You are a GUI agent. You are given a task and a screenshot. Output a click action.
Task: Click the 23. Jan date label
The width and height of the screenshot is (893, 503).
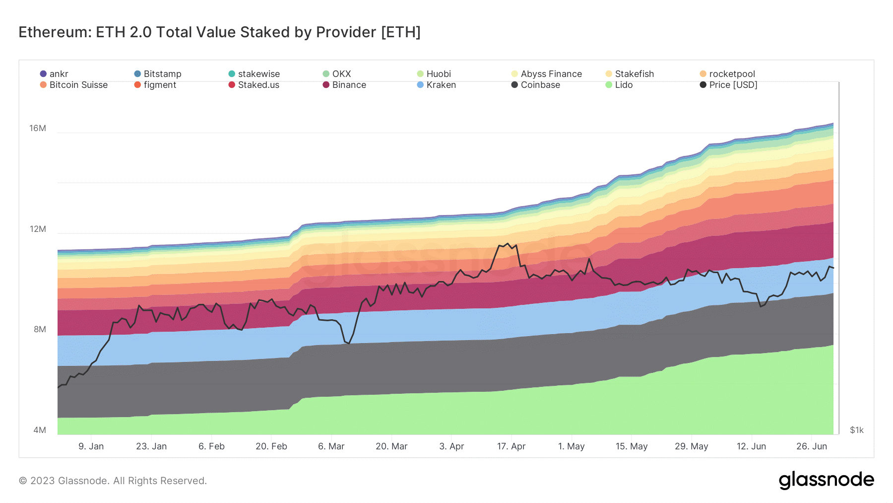click(x=151, y=446)
